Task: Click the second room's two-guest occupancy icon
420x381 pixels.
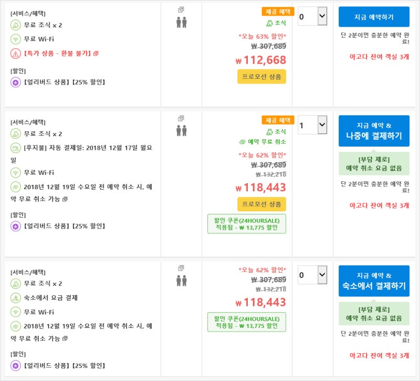Action: pyautogui.click(x=182, y=130)
